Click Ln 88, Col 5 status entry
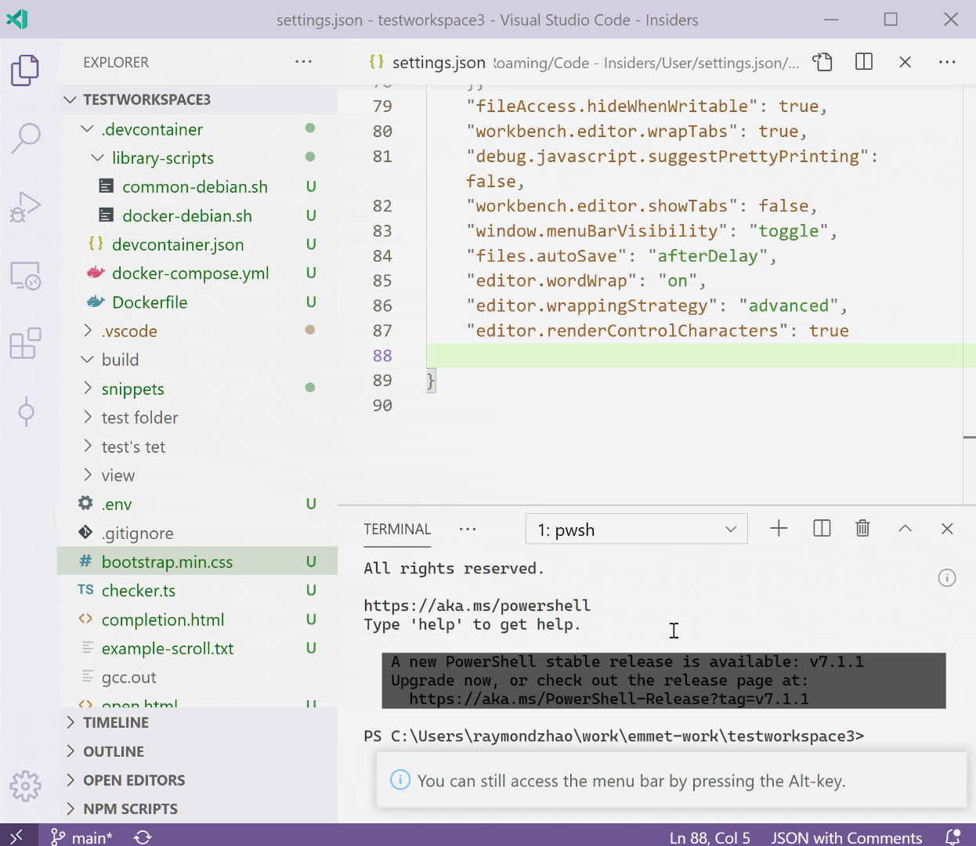This screenshot has height=846, width=976. (x=710, y=837)
